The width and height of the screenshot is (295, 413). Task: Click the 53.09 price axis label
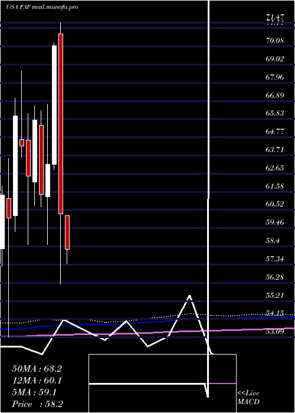(275, 331)
